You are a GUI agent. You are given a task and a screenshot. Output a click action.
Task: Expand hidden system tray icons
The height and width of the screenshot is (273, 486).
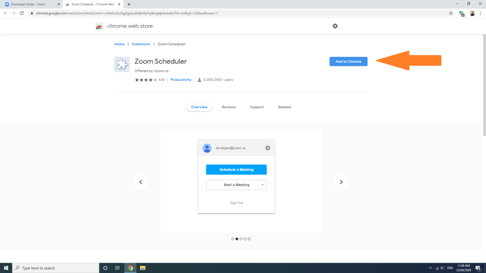tap(430, 268)
